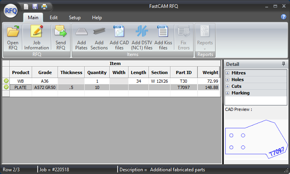Click the Section column header
The height and width of the screenshot is (174, 290).
click(159, 72)
